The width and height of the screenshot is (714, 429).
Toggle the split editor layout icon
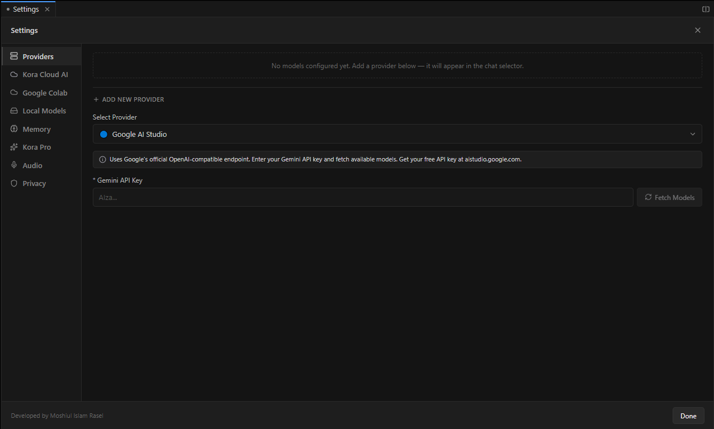(706, 9)
